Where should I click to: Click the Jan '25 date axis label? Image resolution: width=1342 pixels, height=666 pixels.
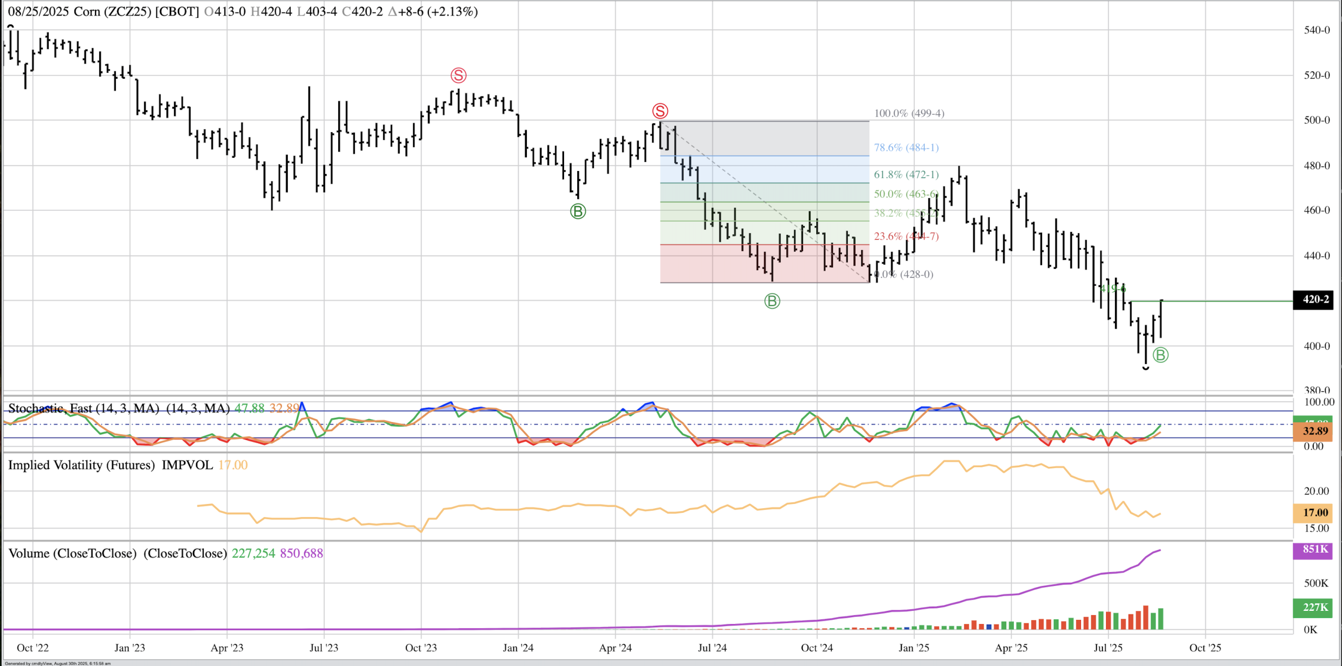(914, 648)
